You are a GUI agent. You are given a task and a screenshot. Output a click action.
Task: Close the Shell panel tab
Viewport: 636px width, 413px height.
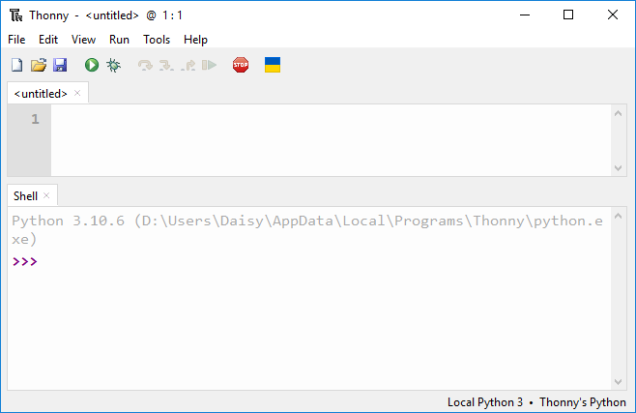click(46, 195)
